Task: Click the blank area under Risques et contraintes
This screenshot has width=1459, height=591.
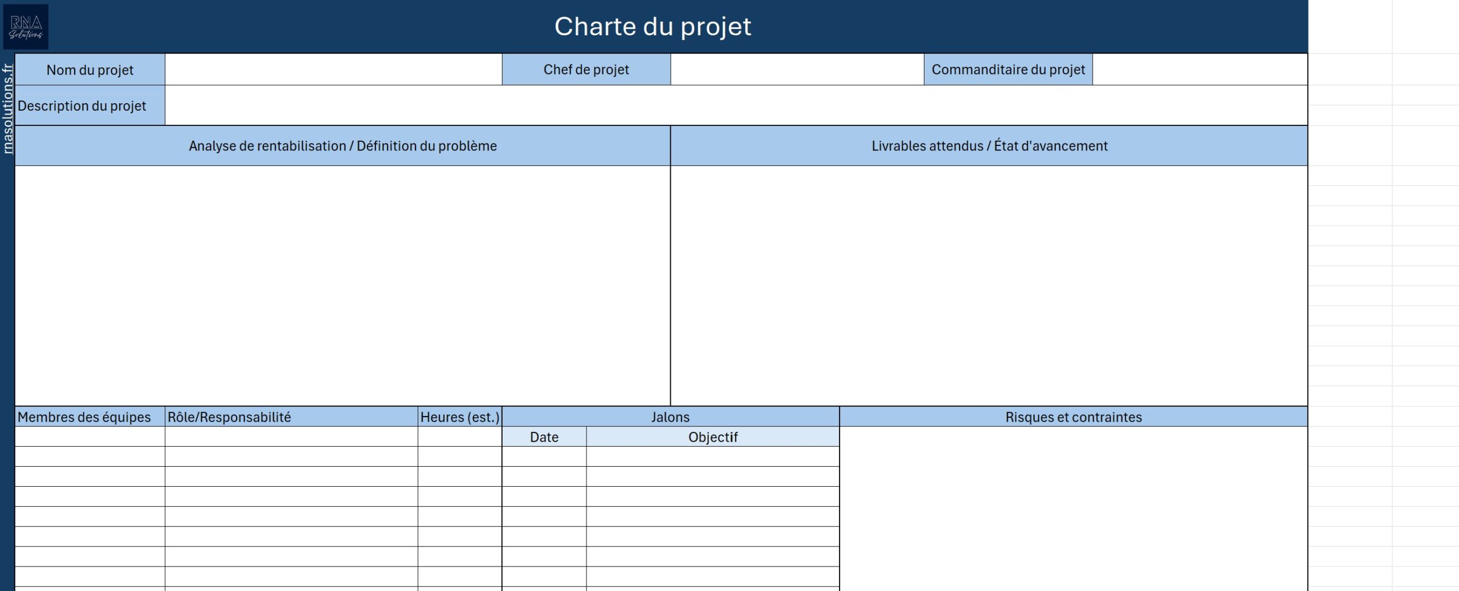Action: pyautogui.click(x=1073, y=507)
